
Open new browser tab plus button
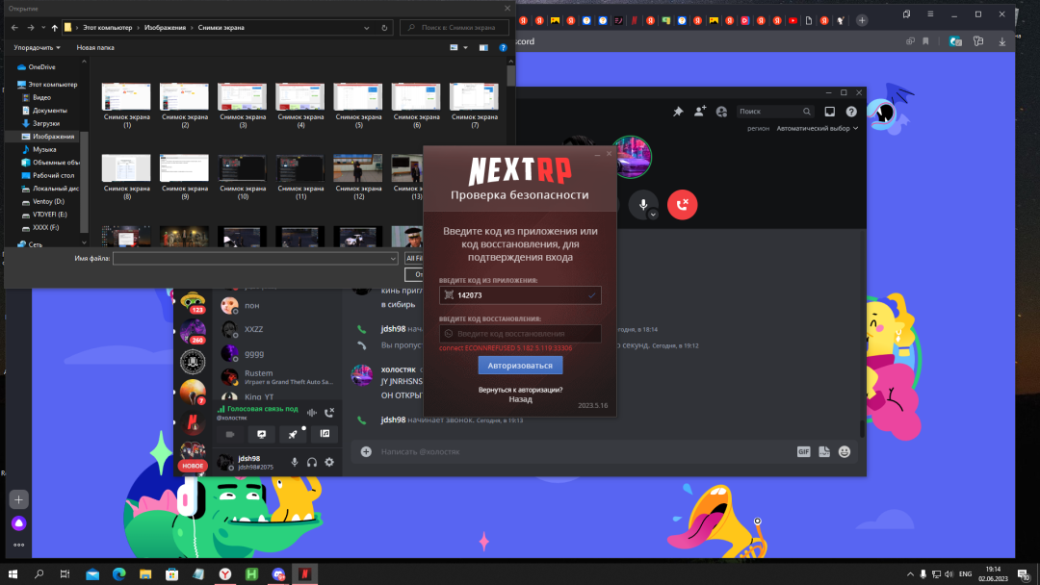[x=862, y=20]
